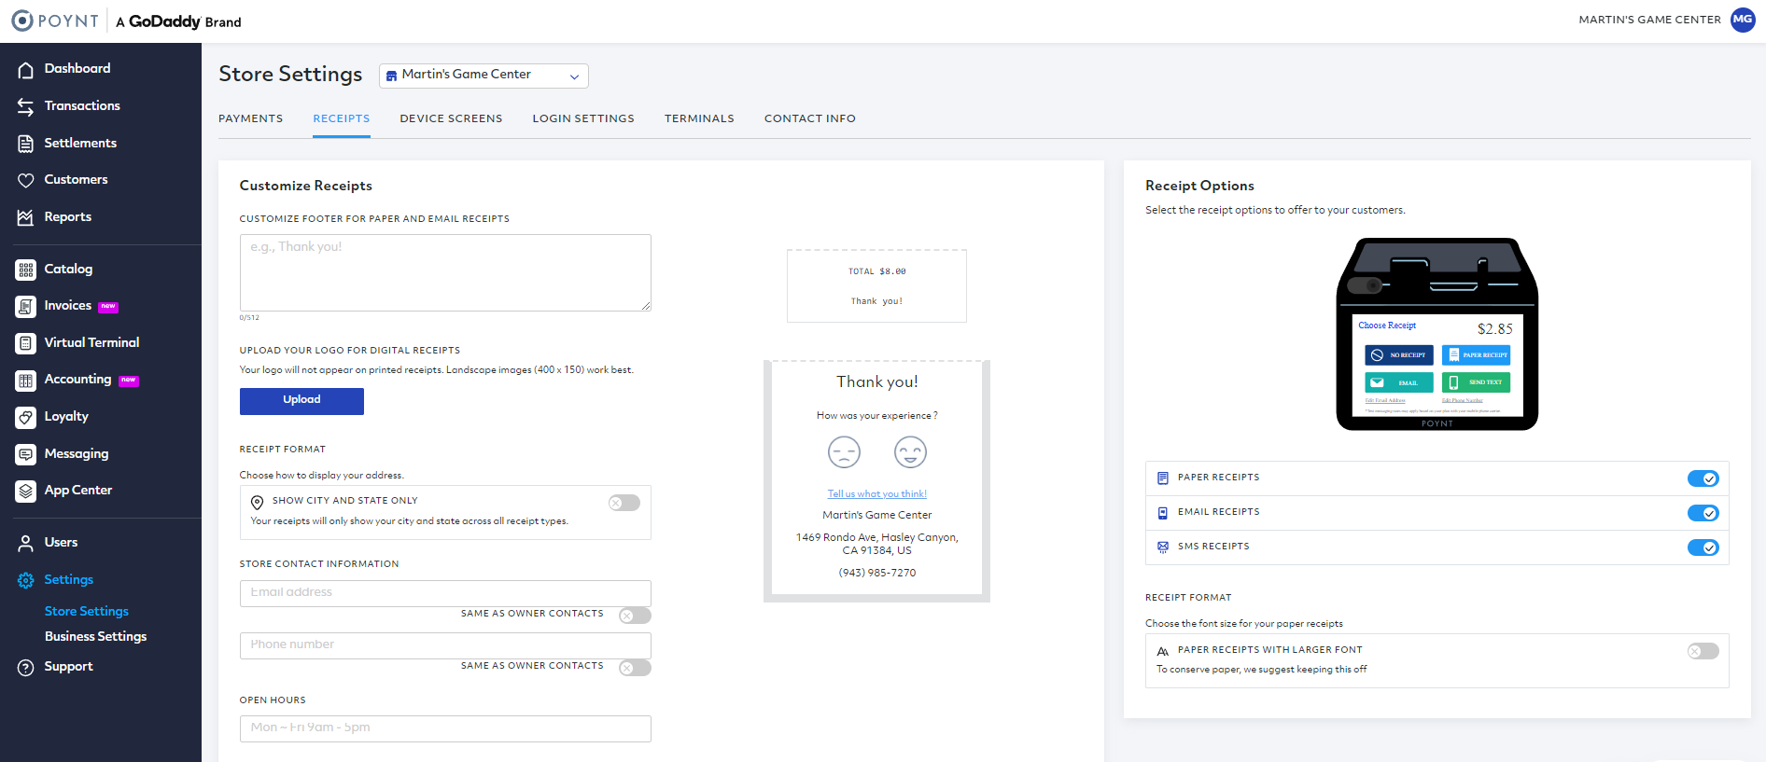
Task: Click the Open Hours input field
Action: [x=445, y=728]
